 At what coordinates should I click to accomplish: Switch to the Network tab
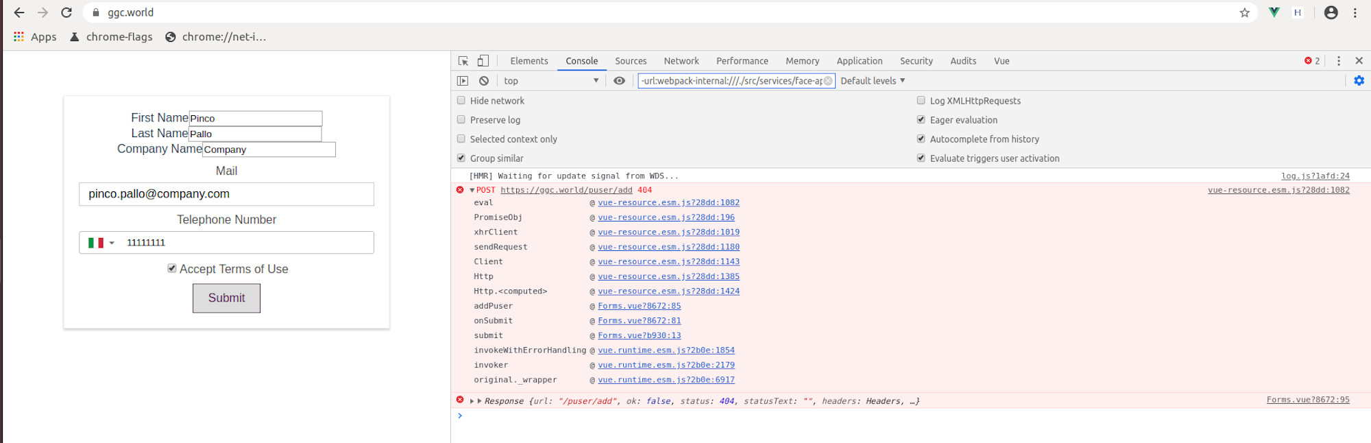pyautogui.click(x=681, y=61)
